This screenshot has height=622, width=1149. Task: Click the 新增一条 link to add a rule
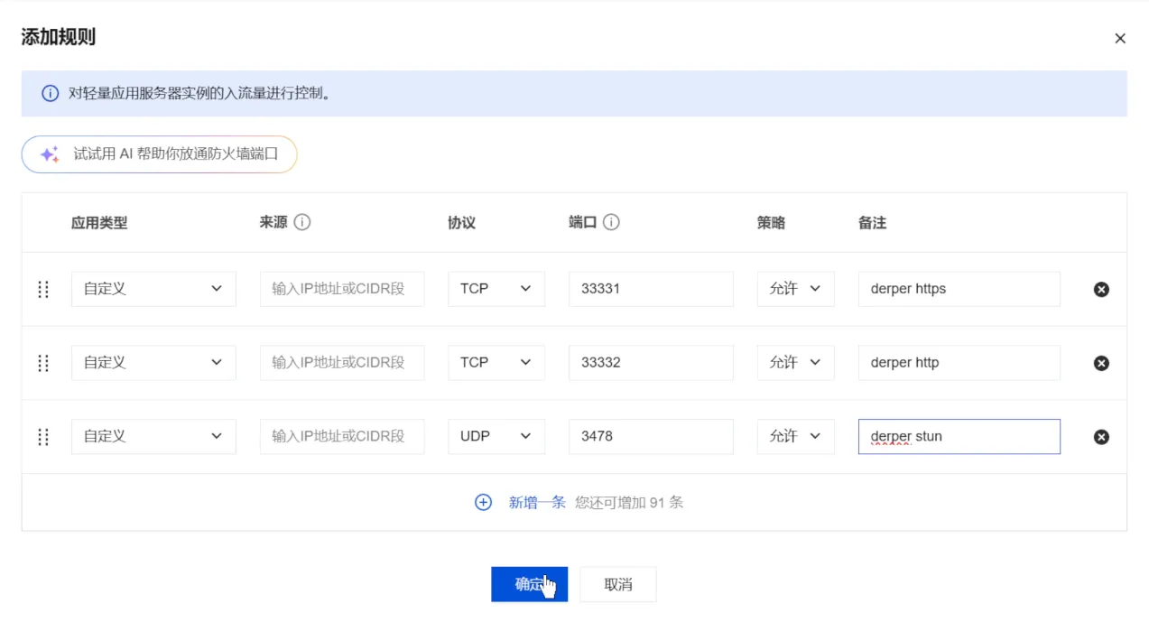point(538,502)
